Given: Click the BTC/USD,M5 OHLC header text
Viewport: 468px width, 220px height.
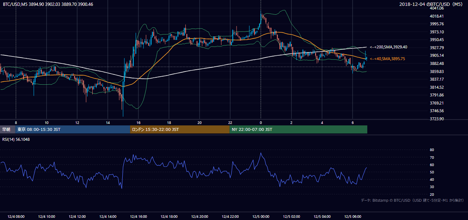Looking at the screenshot, I should coord(48,4).
